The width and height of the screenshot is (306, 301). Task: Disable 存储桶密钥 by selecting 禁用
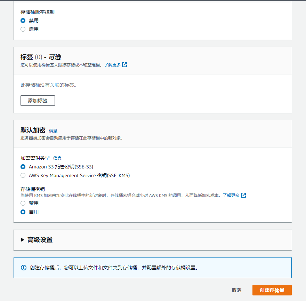pyautogui.click(x=23, y=203)
